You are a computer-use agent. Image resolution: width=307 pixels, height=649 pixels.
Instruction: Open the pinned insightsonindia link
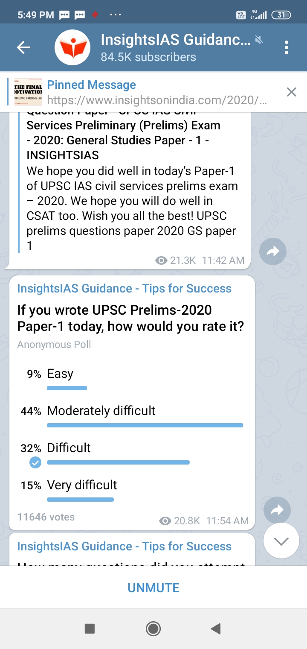pyautogui.click(x=157, y=100)
